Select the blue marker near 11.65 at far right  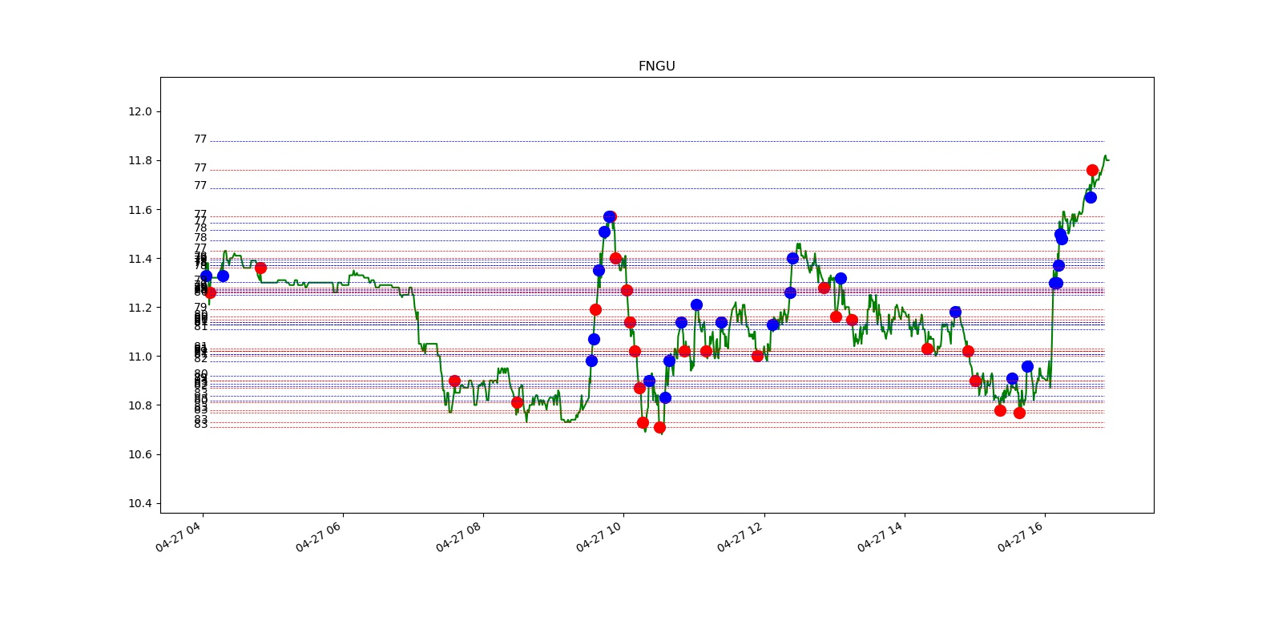pos(1091,197)
